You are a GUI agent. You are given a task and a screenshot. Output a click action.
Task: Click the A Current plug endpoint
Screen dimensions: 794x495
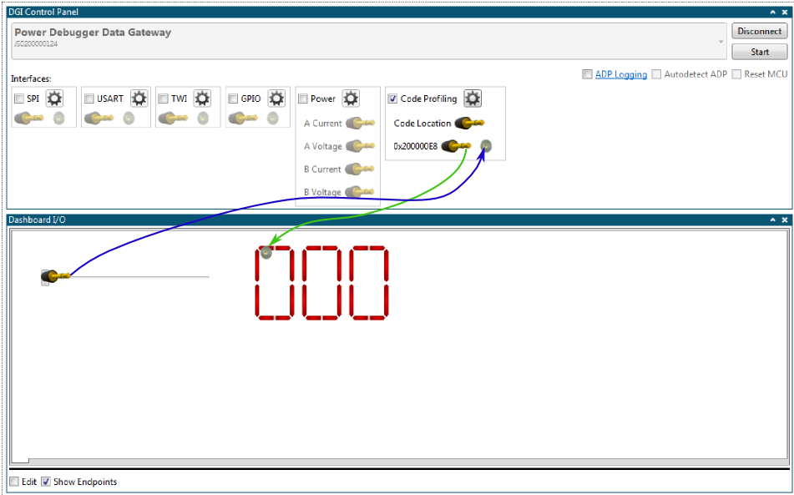(x=361, y=123)
